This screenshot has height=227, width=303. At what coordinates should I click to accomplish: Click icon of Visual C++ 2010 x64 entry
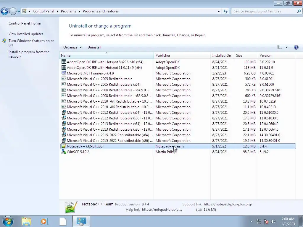[x=64, y=101]
